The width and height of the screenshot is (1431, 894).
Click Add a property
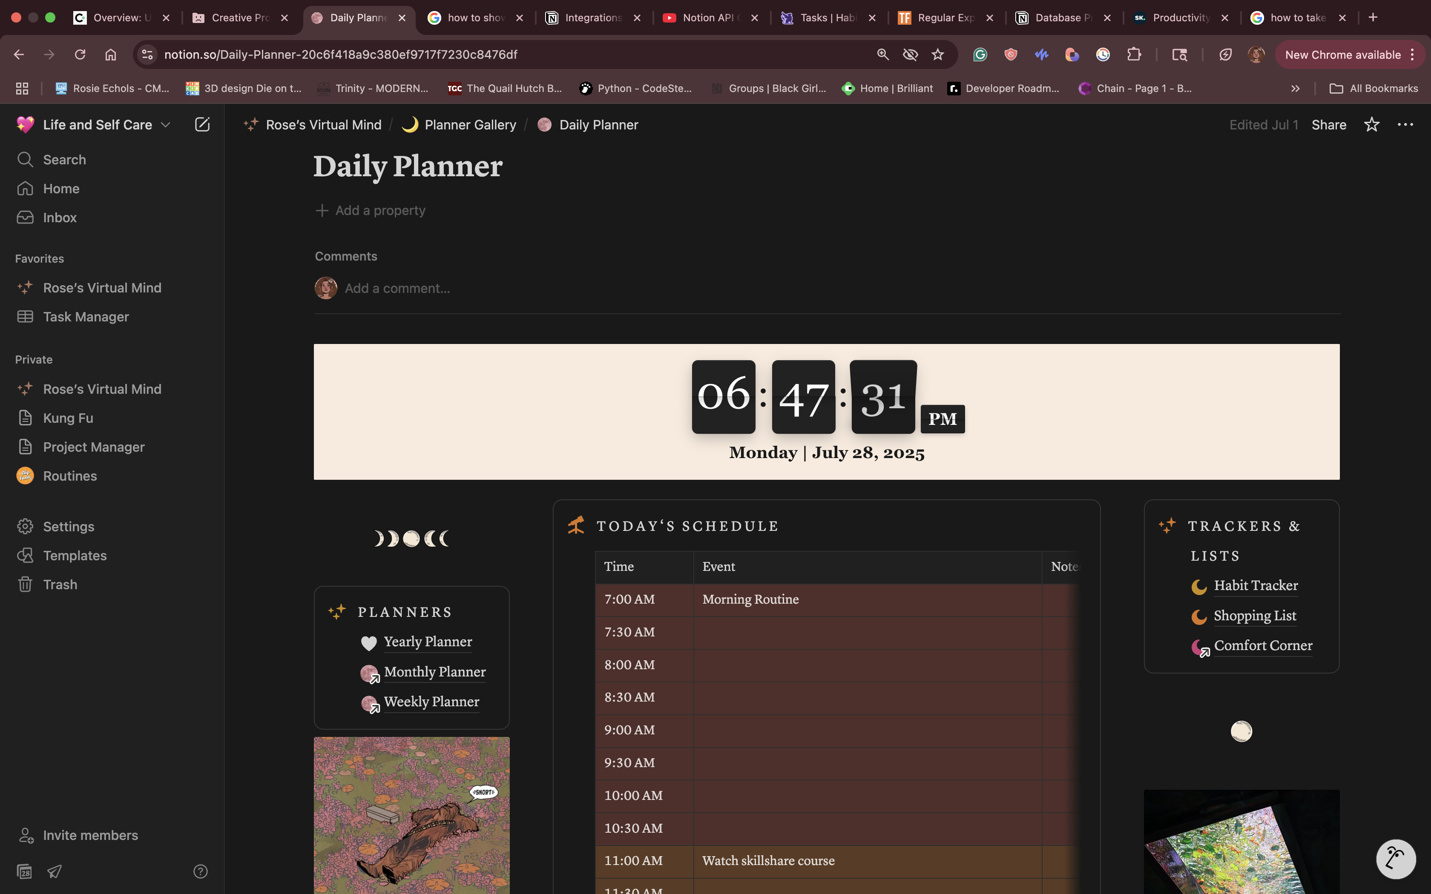click(x=370, y=210)
